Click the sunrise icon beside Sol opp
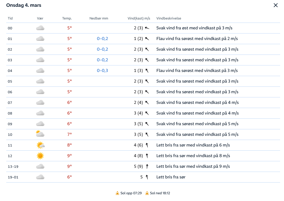 click(x=117, y=193)
